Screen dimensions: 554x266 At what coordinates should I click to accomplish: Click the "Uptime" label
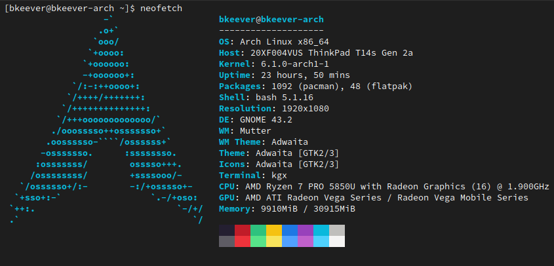pos(235,75)
